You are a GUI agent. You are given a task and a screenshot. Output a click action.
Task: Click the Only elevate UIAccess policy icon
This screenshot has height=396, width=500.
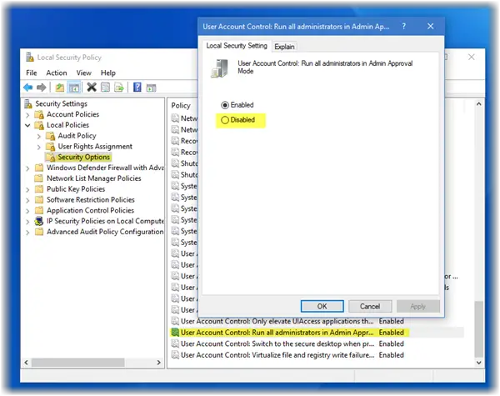(x=175, y=321)
